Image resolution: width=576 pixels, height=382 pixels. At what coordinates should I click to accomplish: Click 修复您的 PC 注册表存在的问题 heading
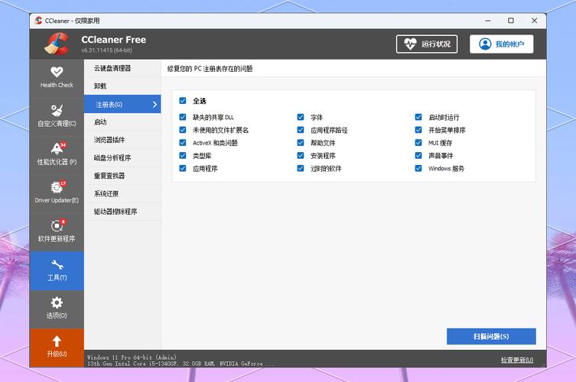(x=210, y=69)
